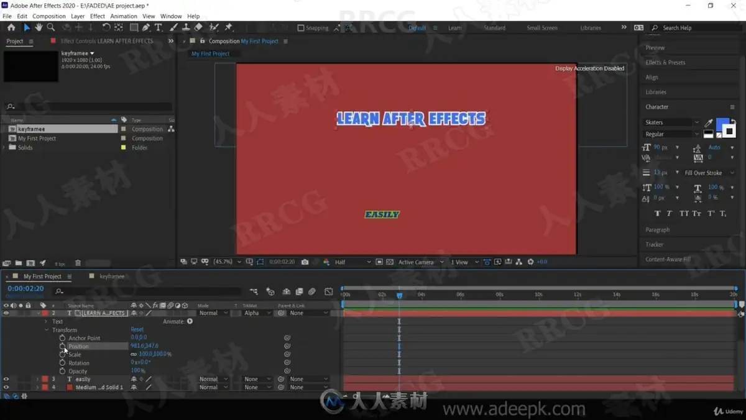Viewport: 746px width, 420px height.
Task: Select the Roto Brush tool
Action: coord(214,27)
